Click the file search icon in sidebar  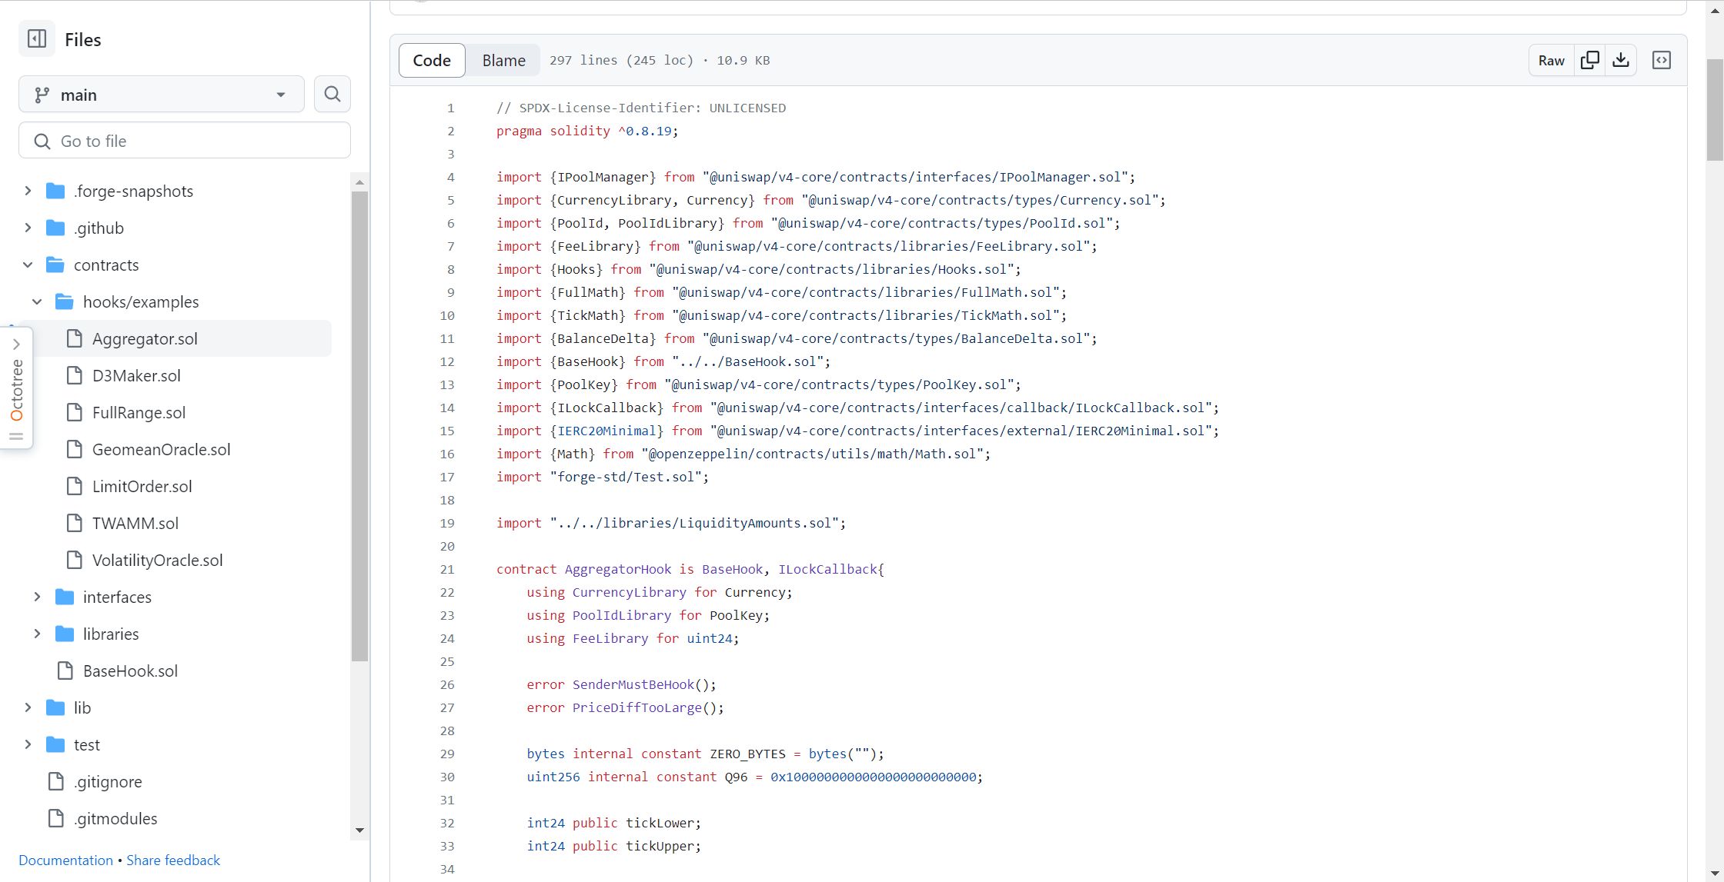coord(333,95)
